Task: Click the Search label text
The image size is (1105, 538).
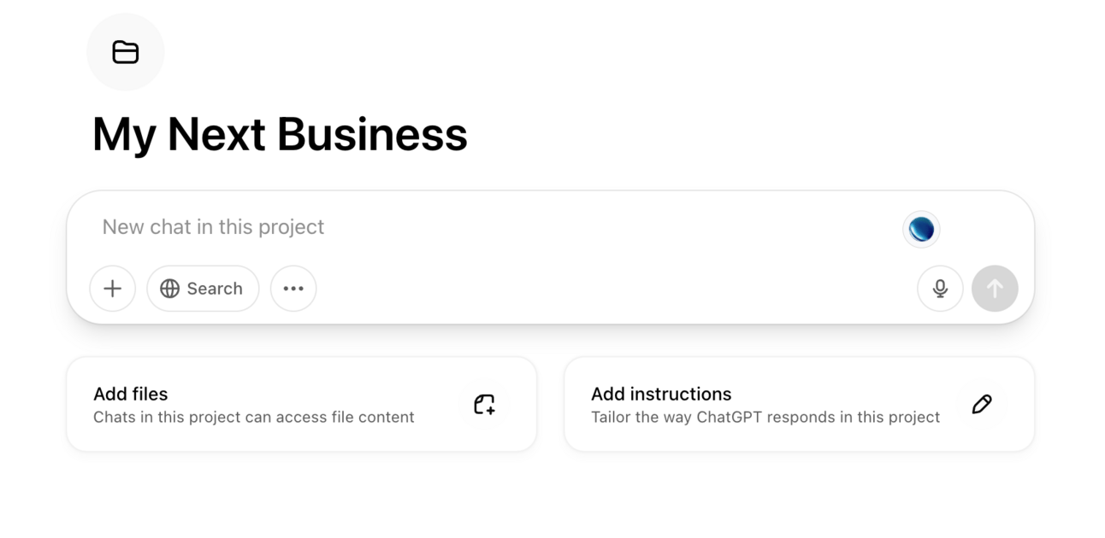Action: [x=215, y=289]
